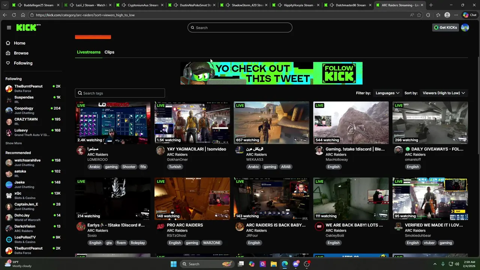The width and height of the screenshot is (480, 270).
Task: Click browser Refresh button
Action: 14,15
